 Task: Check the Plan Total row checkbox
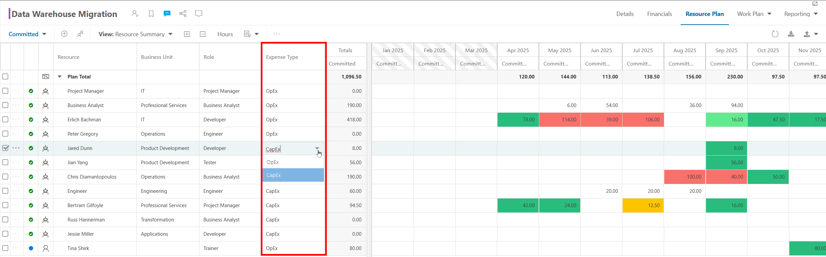[x=5, y=76]
